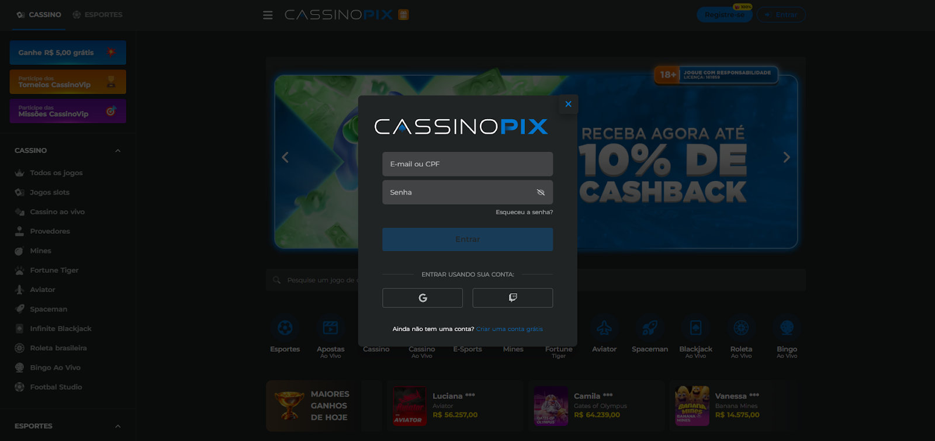The width and height of the screenshot is (935, 441).
Task: Click the Esqueceu a senha link
Action: [524, 212]
